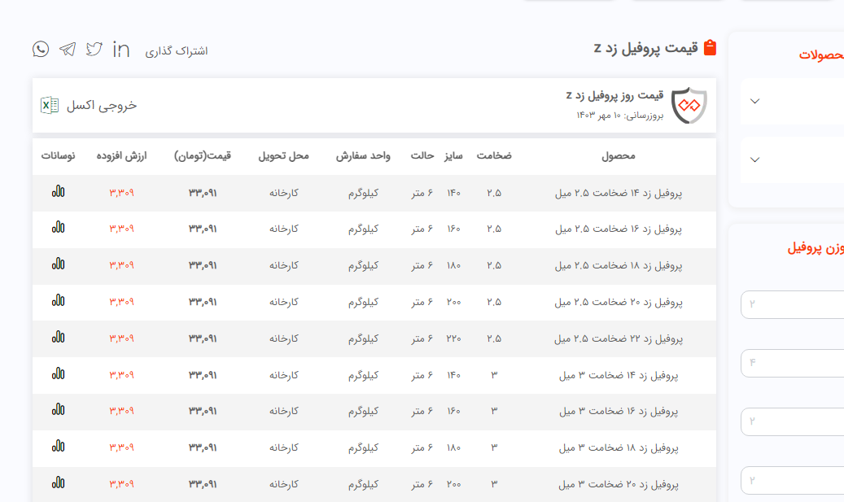844x502 pixels.
Task: Expand the first sidebar chevron
Action: pyautogui.click(x=754, y=101)
